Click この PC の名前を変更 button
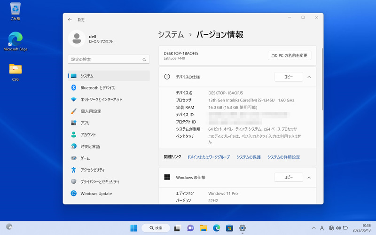The width and height of the screenshot is (376, 235). click(290, 55)
